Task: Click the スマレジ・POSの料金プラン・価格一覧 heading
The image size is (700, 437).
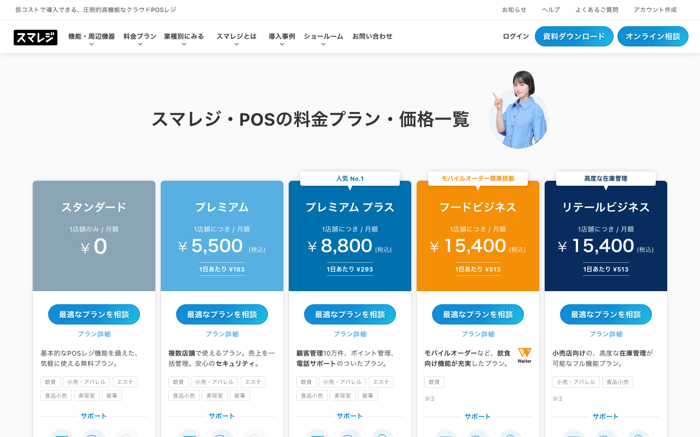Action: [310, 119]
